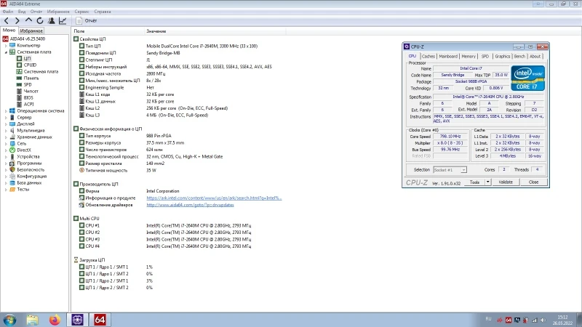The height and width of the screenshot is (327, 582).
Task: Click the Back arrow toolbar icon
Action: point(7,21)
